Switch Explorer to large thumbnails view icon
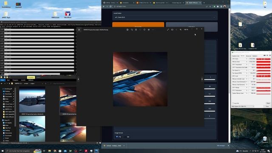Viewport: 272px width, 153px height. [100, 143]
